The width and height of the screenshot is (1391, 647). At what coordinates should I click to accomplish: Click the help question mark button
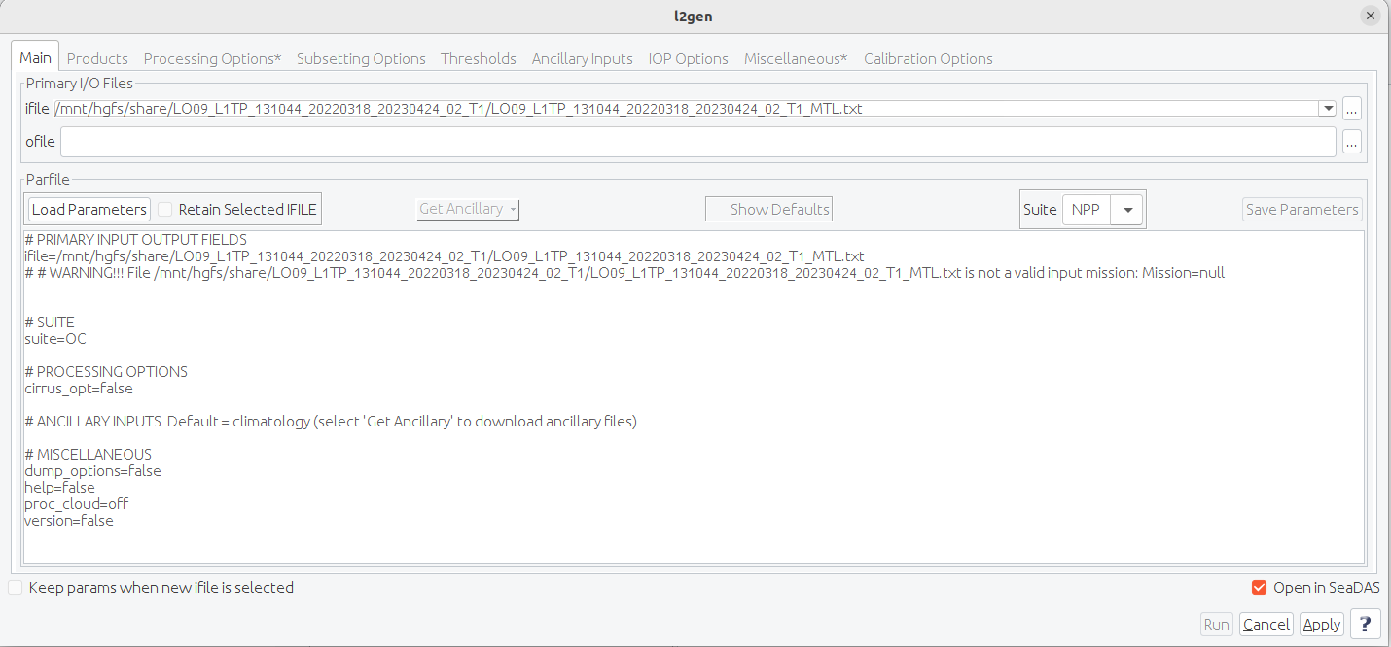[x=1366, y=624]
